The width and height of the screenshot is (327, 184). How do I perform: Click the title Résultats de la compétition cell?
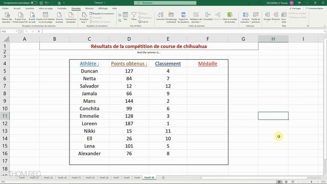[149, 47]
